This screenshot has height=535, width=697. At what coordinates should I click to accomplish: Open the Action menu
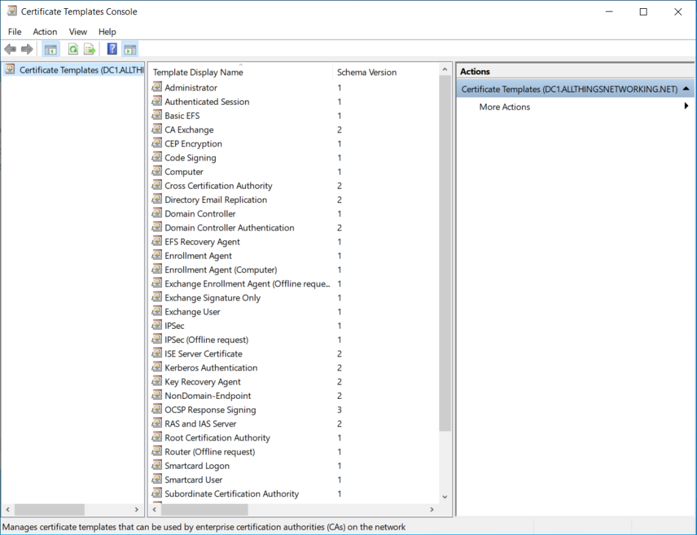tap(45, 32)
